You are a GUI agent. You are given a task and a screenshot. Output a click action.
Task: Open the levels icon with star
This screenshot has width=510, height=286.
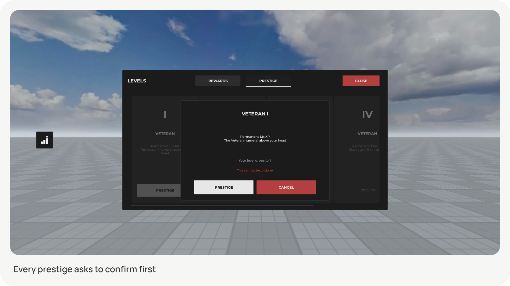point(44,140)
